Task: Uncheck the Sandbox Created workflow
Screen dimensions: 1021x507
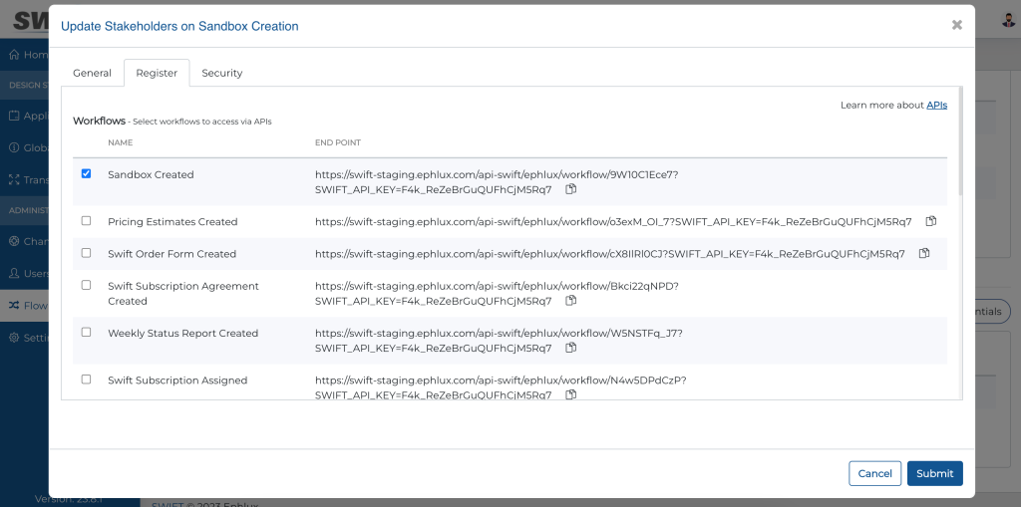Action: (86, 173)
